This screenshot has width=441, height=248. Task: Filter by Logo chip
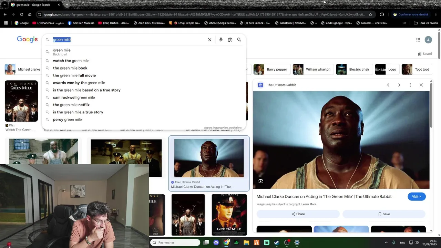[387, 69]
